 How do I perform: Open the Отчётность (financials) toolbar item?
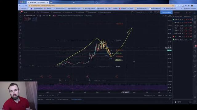click(67, 12)
